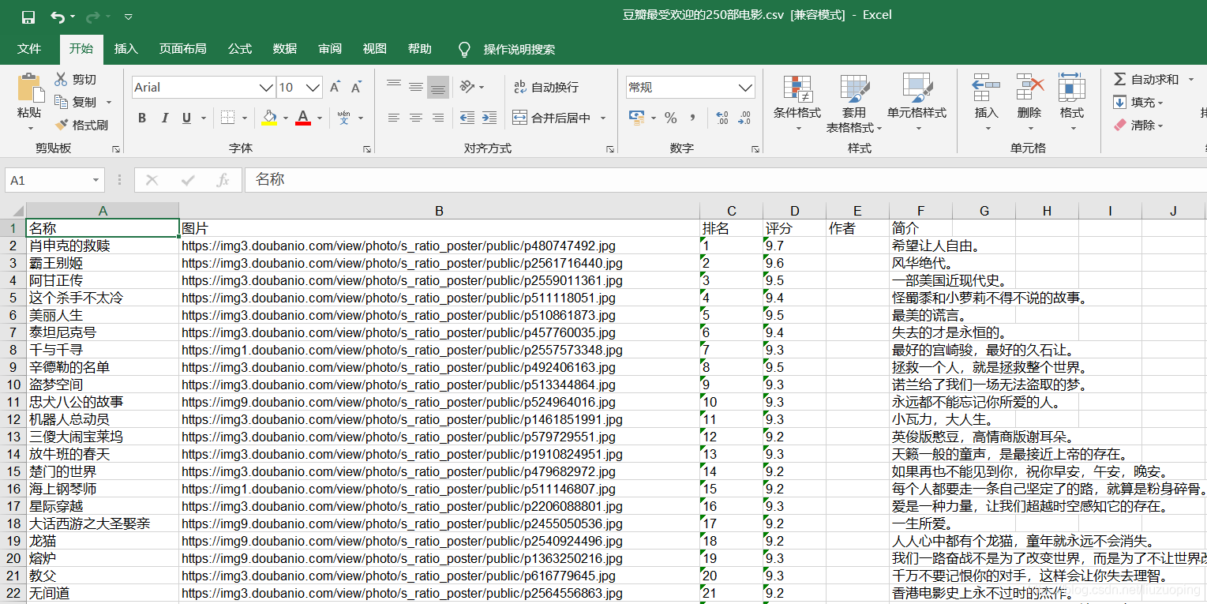Toggle bottom align for cell
The width and height of the screenshot is (1207, 604).
[438, 87]
